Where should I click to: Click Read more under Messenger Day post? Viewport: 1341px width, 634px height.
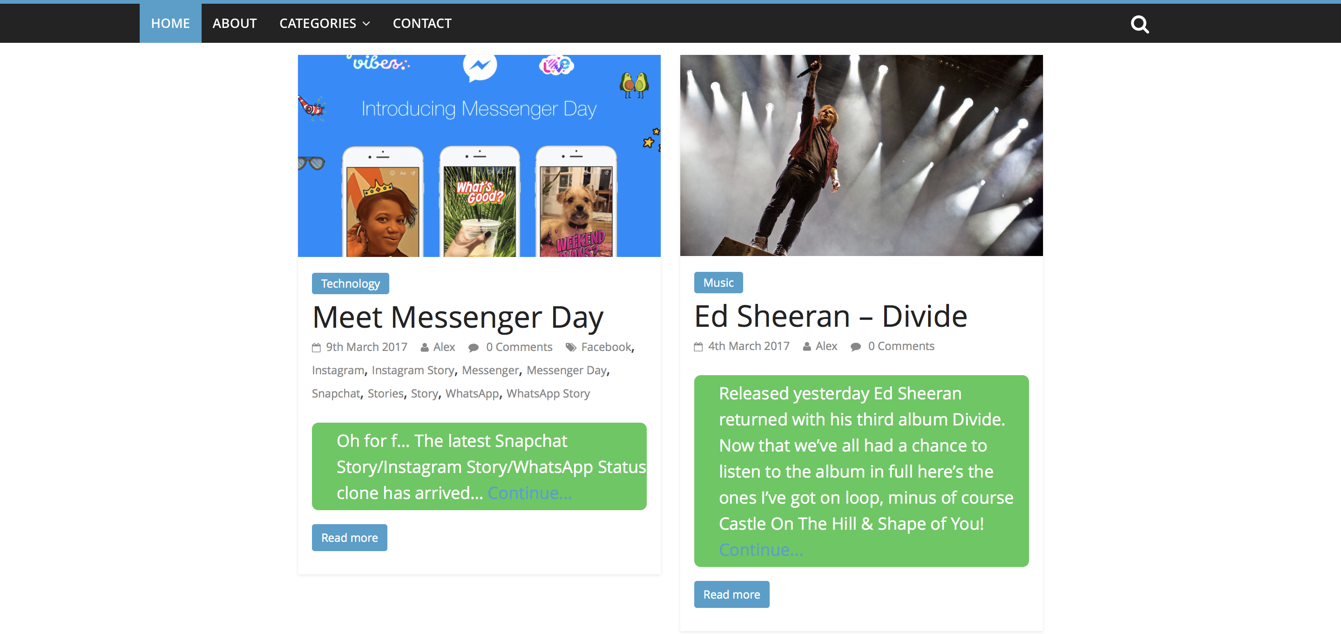[x=349, y=538]
